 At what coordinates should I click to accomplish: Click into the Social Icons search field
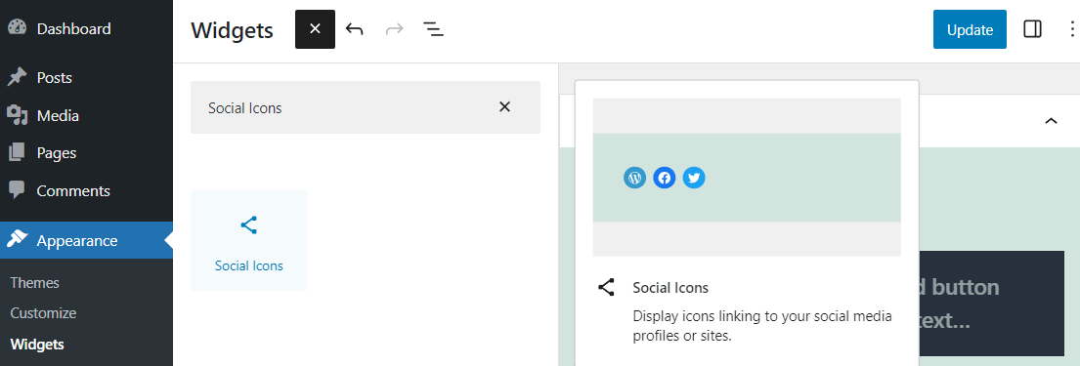[344, 107]
